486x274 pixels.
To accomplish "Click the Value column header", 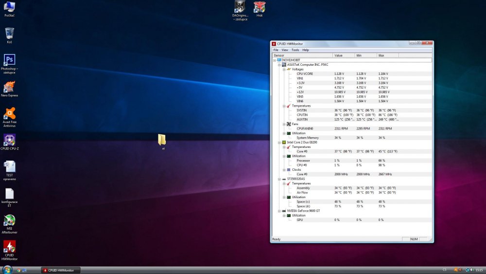I will pyautogui.click(x=344, y=55).
